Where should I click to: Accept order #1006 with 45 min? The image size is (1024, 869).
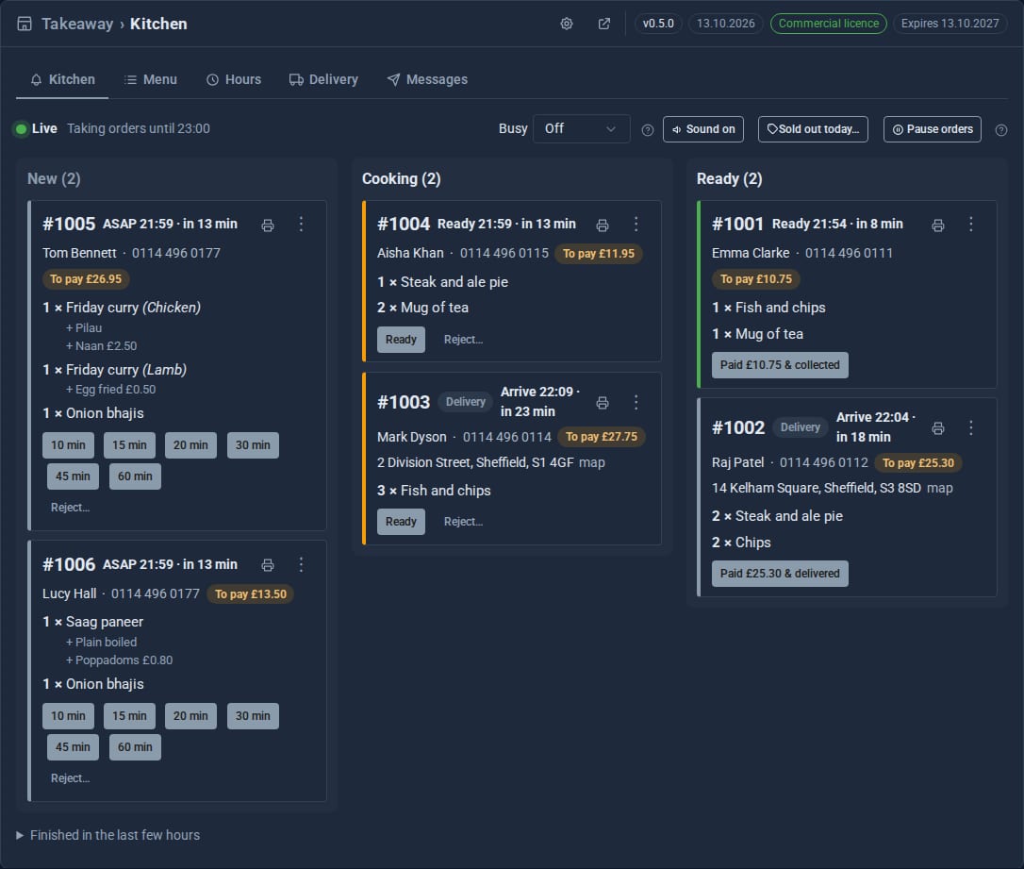(74, 747)
